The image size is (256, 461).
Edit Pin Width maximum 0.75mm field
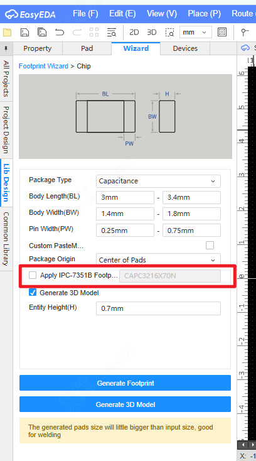[191, 230]
